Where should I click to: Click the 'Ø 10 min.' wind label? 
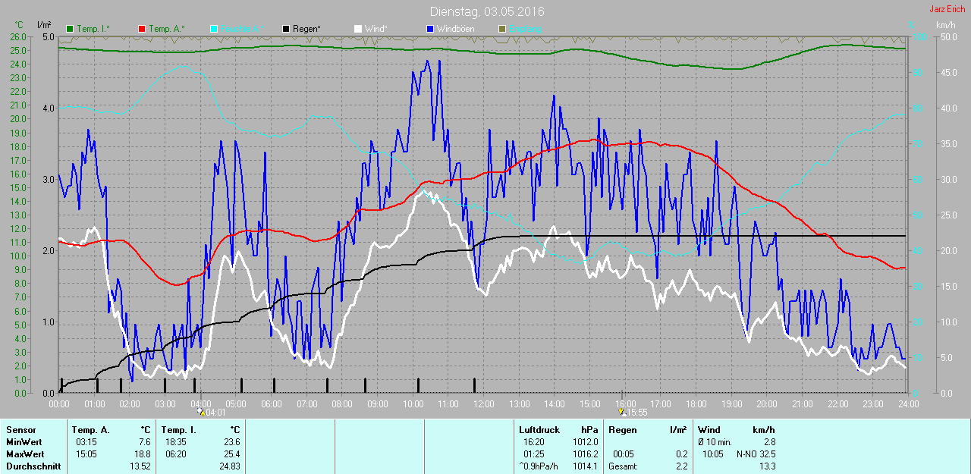point(715,442)
